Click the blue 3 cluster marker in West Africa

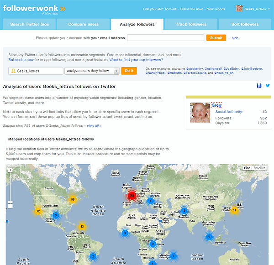point(125,233)
